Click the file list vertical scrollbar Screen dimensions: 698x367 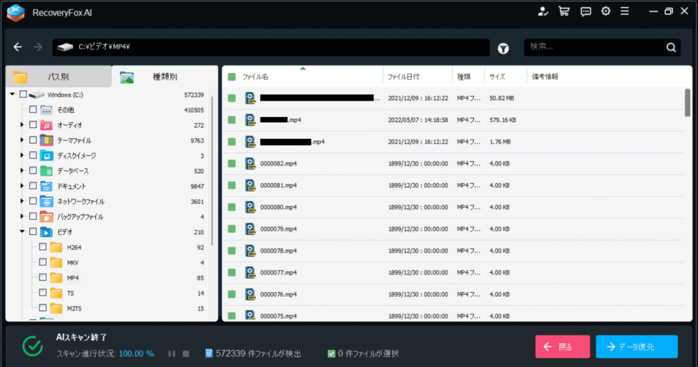coord(687,103)
